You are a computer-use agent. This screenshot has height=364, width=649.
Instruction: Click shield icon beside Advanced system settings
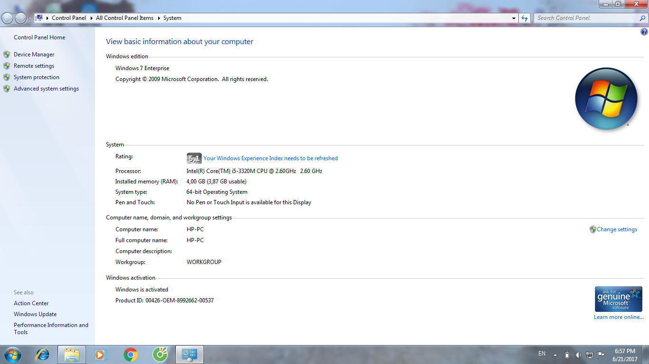click(x=7, y=89)
